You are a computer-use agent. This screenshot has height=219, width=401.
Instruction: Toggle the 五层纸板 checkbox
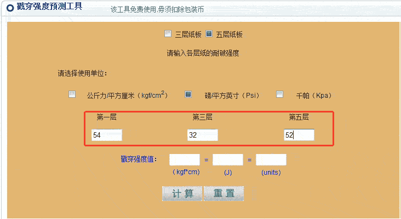pyautogui.click(x=209, y=34)
